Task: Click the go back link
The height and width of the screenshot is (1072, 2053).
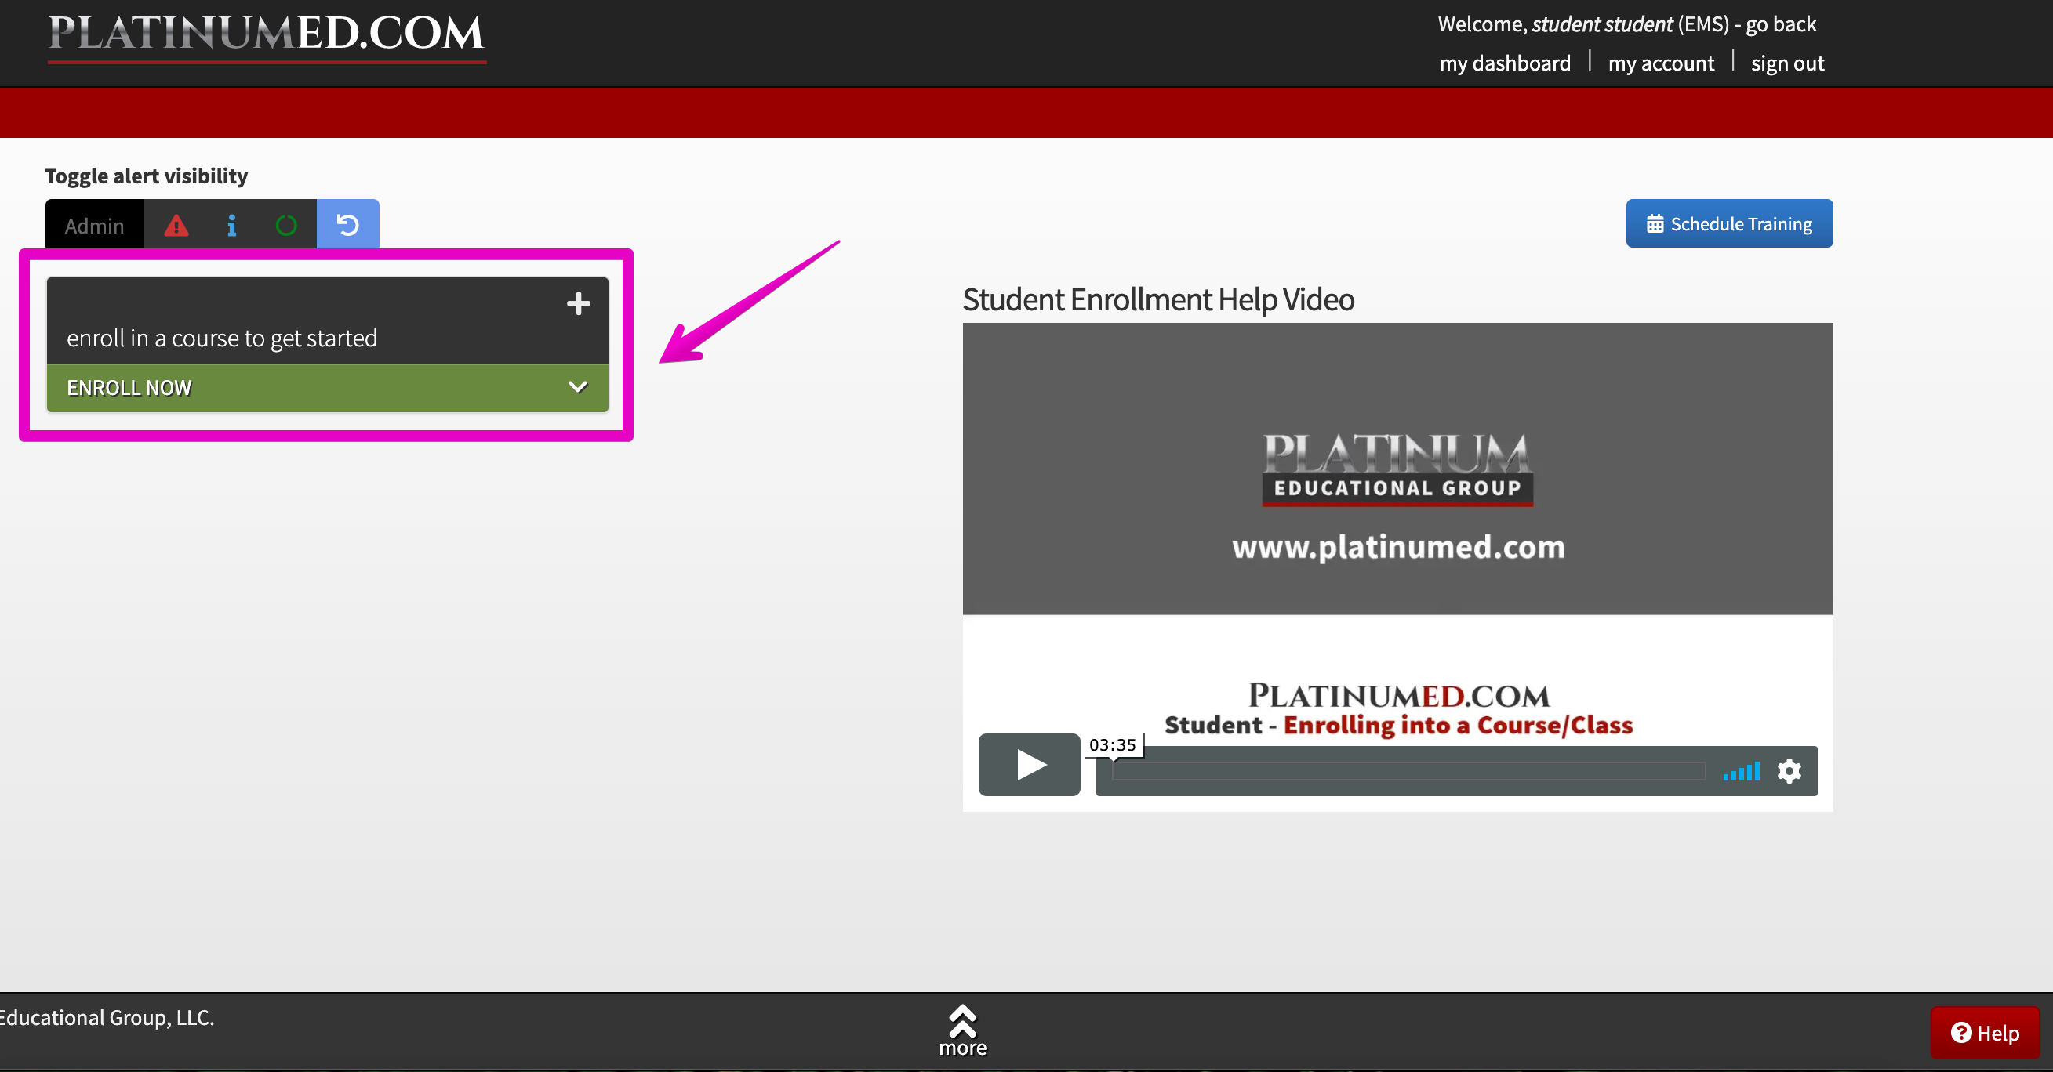Action: [1780, 24]
